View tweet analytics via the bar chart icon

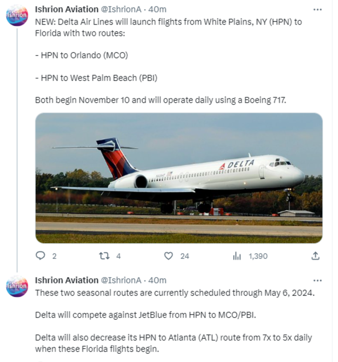point(237,256)
